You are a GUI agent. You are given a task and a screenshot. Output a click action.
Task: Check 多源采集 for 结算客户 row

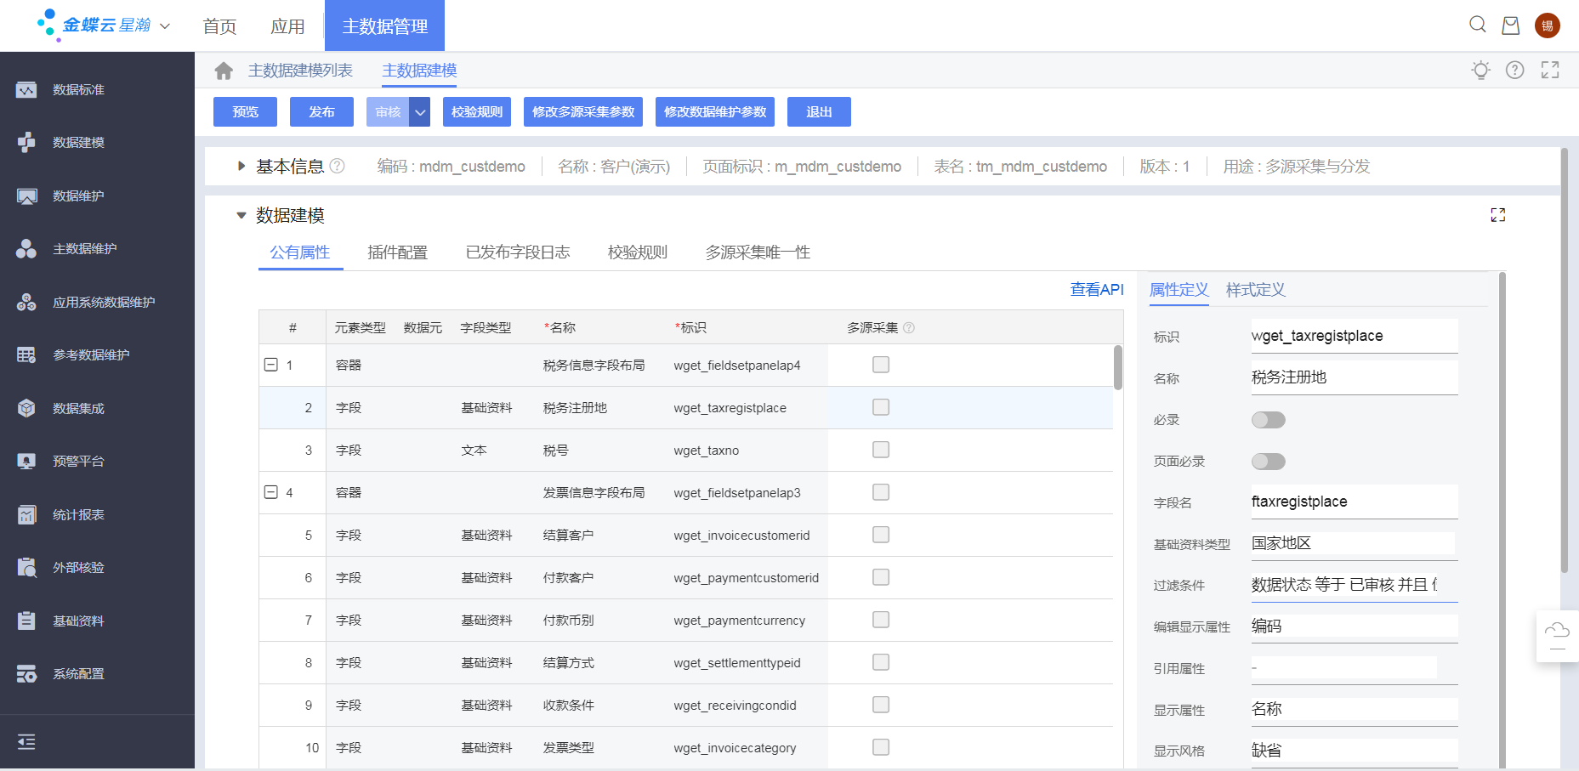point(881,535)
